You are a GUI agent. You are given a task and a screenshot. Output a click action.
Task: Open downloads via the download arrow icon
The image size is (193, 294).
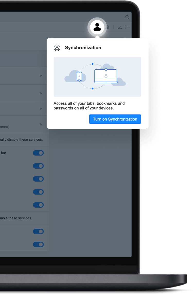point(120,27)
